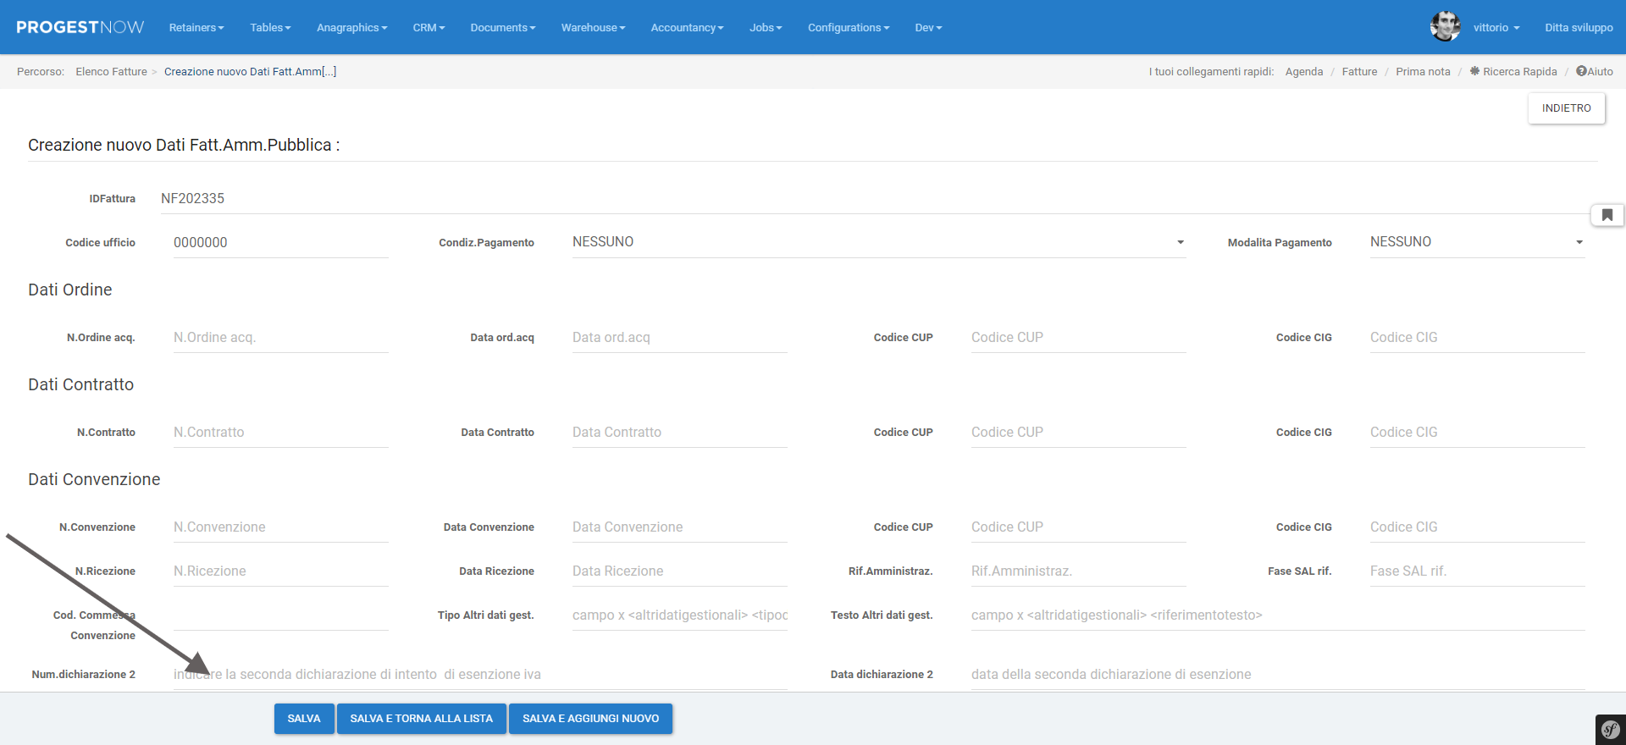
Task: Follow the Elenco Fatture breadcrumb link
Action: click(x=111, y=72)
